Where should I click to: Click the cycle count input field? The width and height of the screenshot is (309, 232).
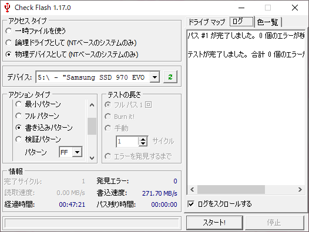tap(127, 141)
